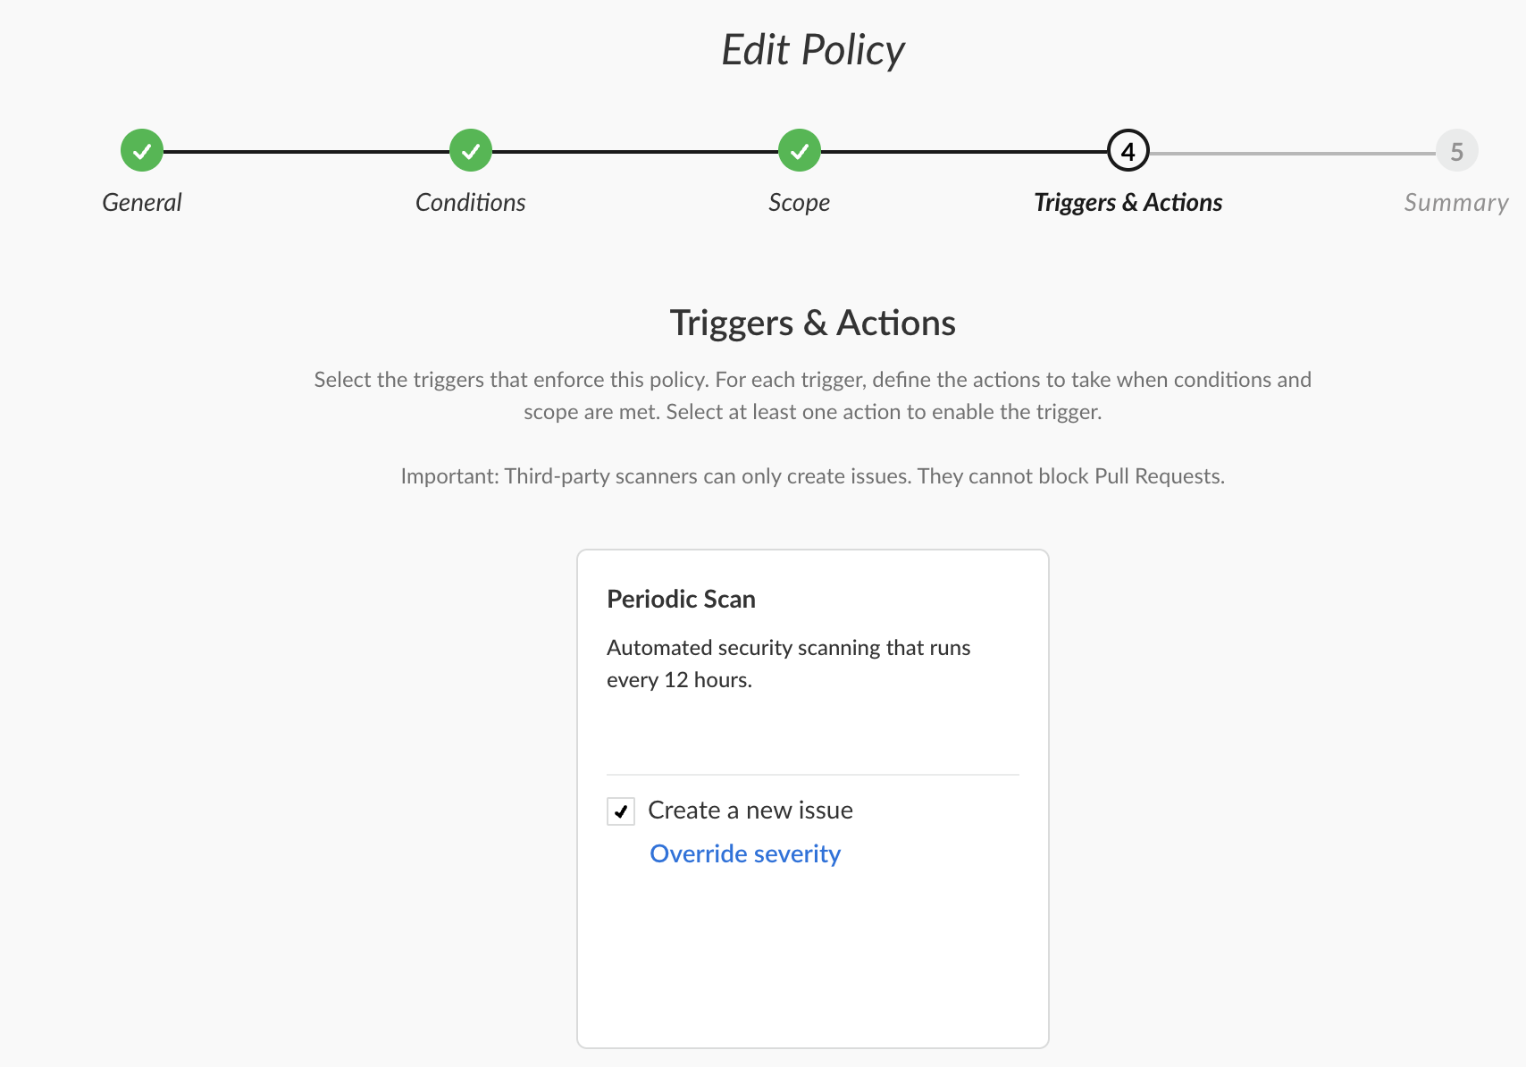Screen dimensions: 1526x1067
Task: Click the Edit Policy page heading
Action: (813, 50)
